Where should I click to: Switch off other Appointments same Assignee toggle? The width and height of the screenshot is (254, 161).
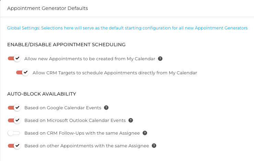tap(14, 146)
